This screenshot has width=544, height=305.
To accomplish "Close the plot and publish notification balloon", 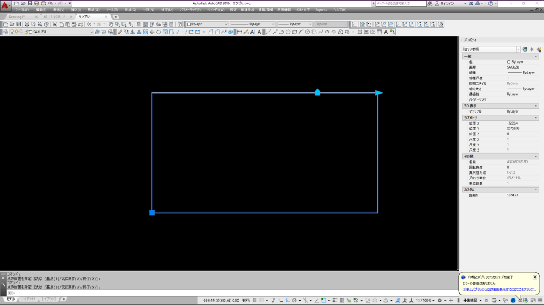I will pyautogui.click(x=535, y=277).
